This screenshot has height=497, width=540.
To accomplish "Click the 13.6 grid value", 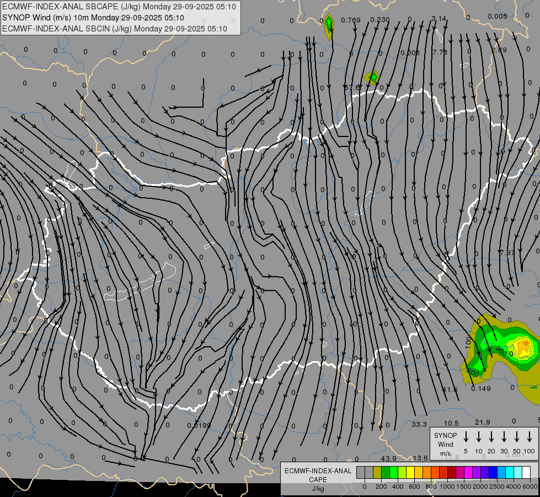I will (420, 458).
